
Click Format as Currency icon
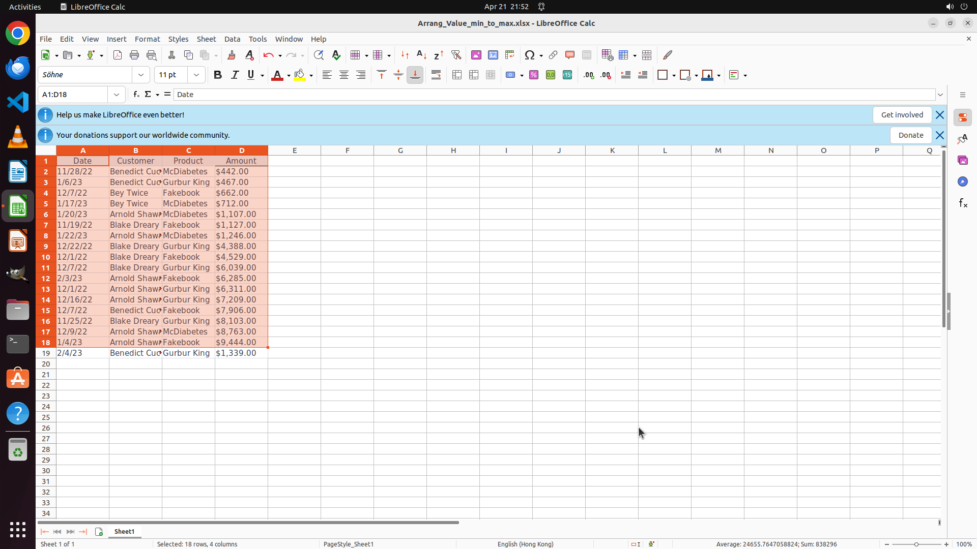[x=510, y=75]
